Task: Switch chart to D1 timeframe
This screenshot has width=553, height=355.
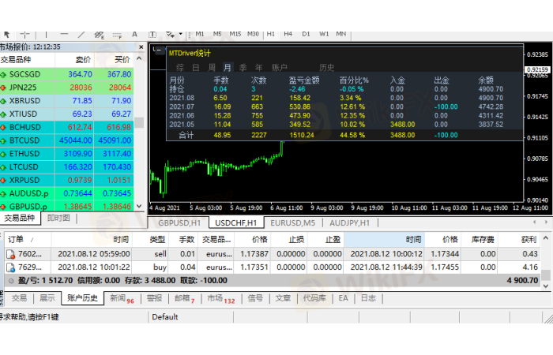Action: 306,34
